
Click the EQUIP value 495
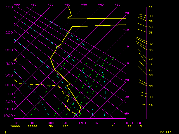(x=65, y=126)
